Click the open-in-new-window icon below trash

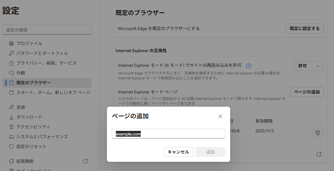(319, 154)
